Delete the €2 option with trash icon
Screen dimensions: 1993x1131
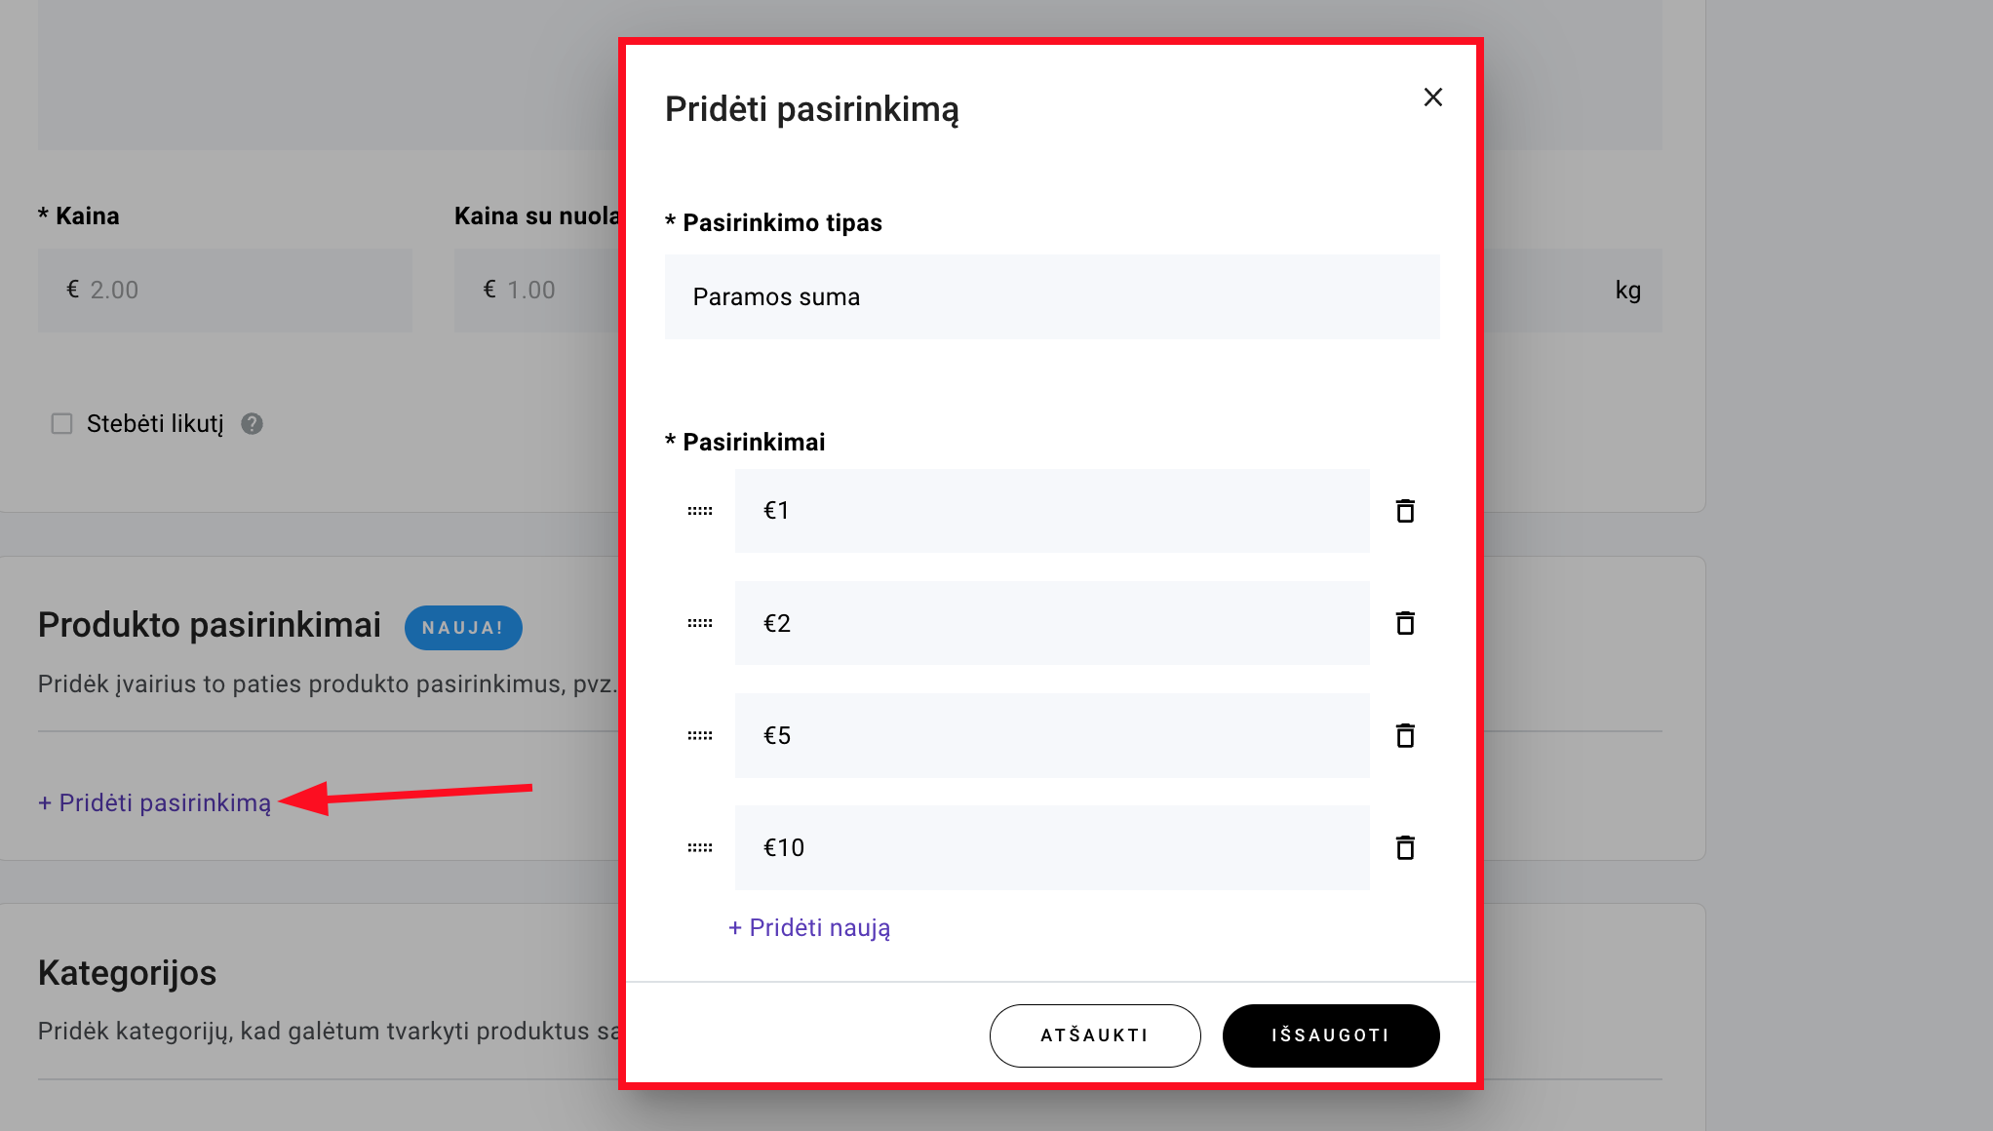coord(1405,623)
